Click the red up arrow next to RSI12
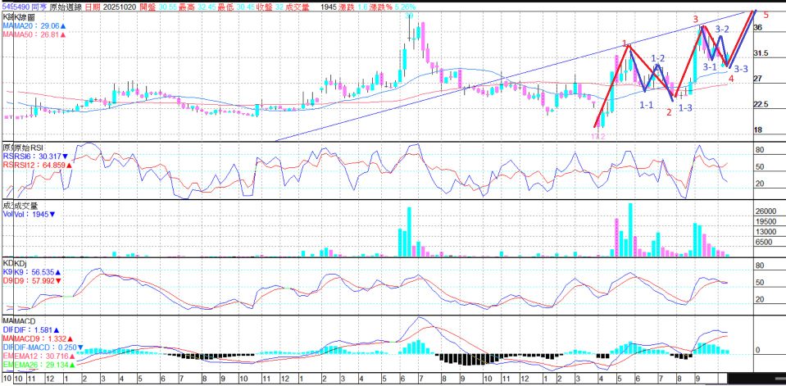The width and height of the screenshot is (786, 386). click(x=69, y=165)
